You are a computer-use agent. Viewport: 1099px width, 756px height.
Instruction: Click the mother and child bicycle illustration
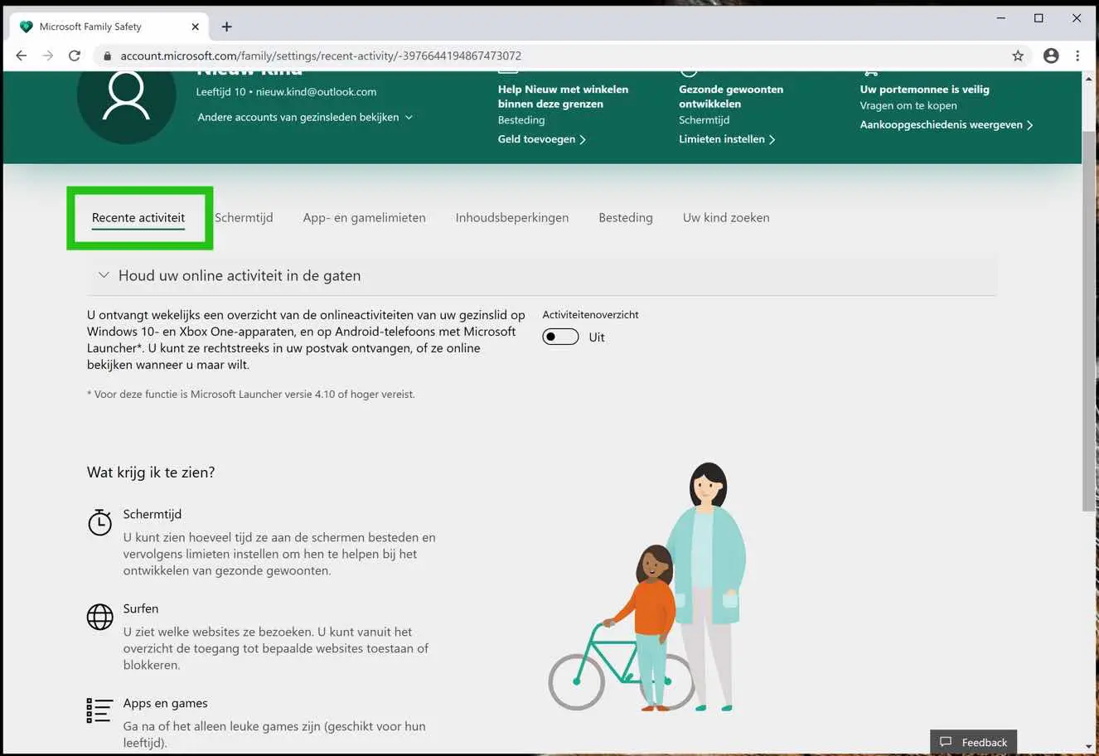(x=648, y=587)
